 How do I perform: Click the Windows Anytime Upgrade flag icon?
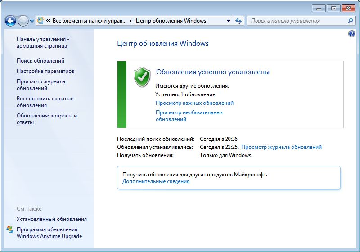pos(10,229)
